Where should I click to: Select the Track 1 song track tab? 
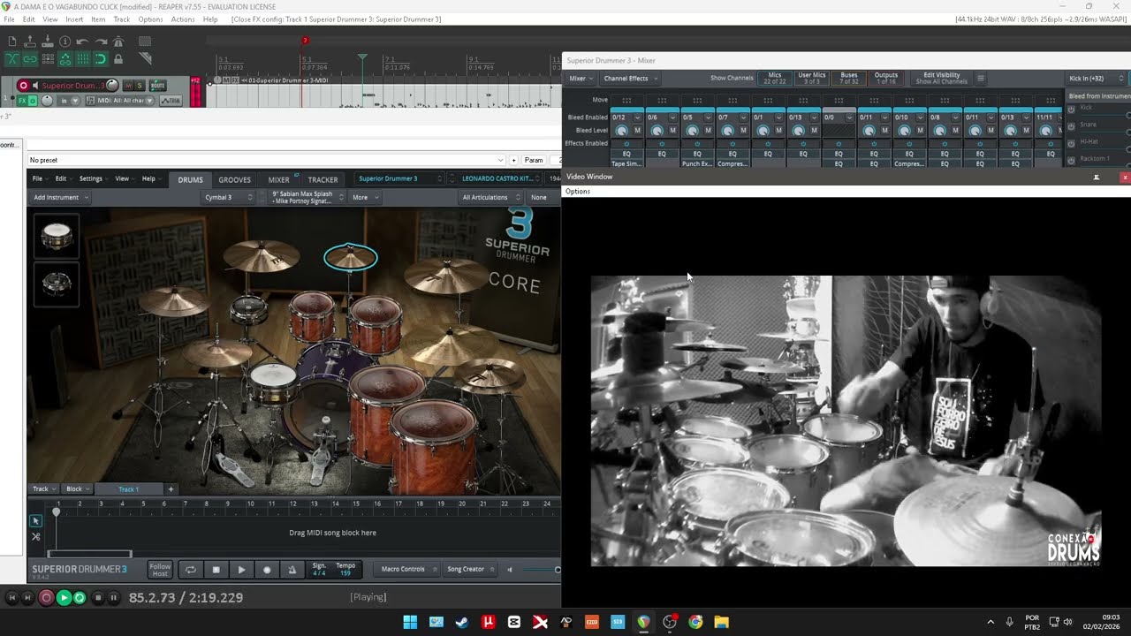coord(128,488)
